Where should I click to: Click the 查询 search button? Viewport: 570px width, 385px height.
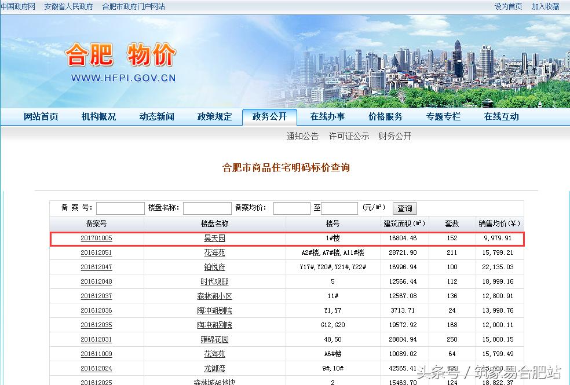click(x=404, y=208)
